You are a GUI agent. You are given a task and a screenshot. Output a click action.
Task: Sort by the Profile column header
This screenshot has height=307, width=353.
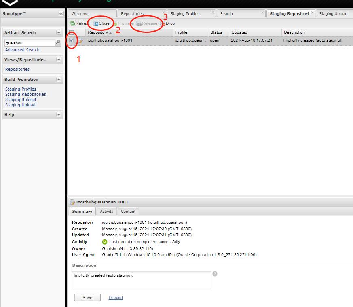coord(190,32)
